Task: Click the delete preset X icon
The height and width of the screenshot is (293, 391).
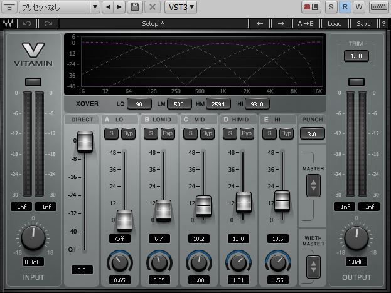Action: point(153,7)
